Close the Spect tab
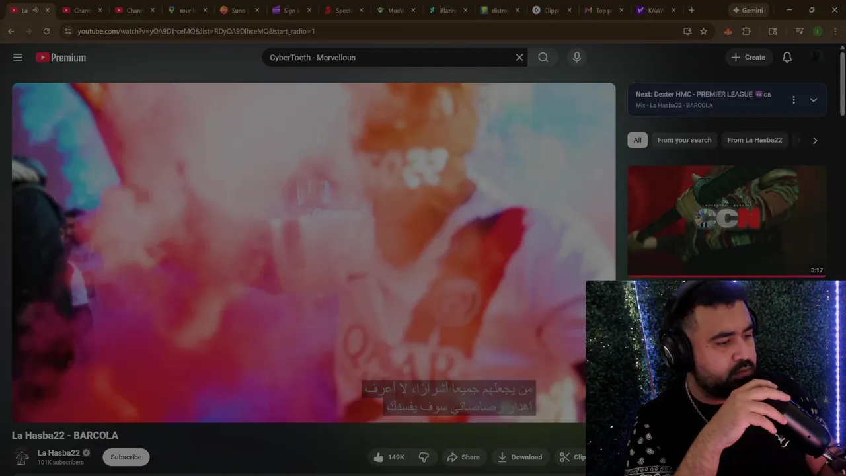Image resolution: width=846 pixels, height=476 pixels. click(361, 10)
